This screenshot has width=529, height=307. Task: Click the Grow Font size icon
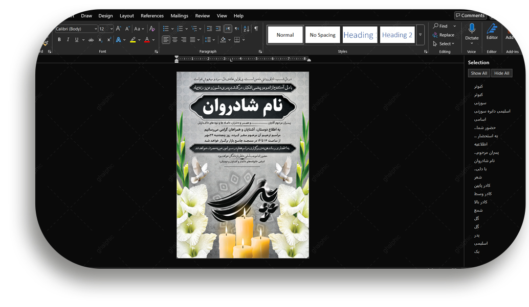(119, 29)
